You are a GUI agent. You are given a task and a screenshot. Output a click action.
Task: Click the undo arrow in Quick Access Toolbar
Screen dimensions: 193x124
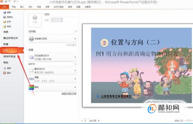pos(9,1)
